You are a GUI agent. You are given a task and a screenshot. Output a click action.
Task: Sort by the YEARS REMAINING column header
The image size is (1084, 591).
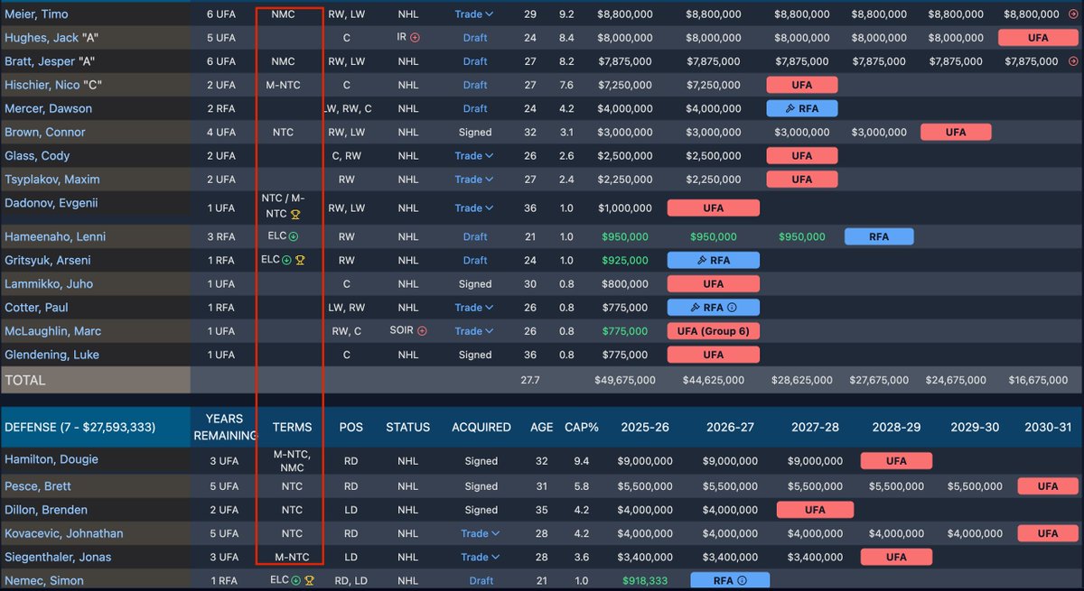click(x=224, y=427)
